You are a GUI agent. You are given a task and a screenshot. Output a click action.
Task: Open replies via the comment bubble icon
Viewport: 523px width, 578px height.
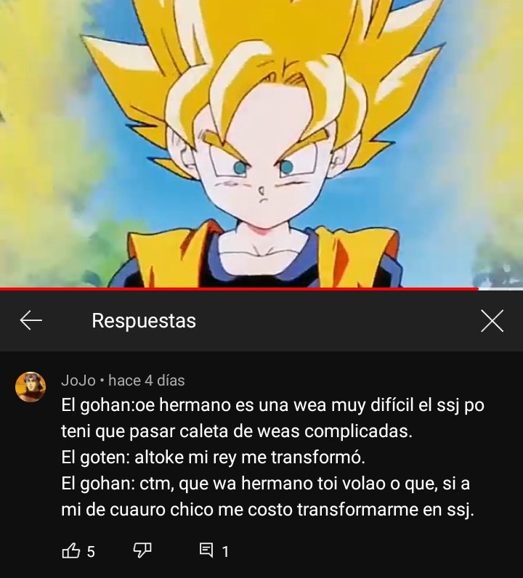(x=206, y=550)
